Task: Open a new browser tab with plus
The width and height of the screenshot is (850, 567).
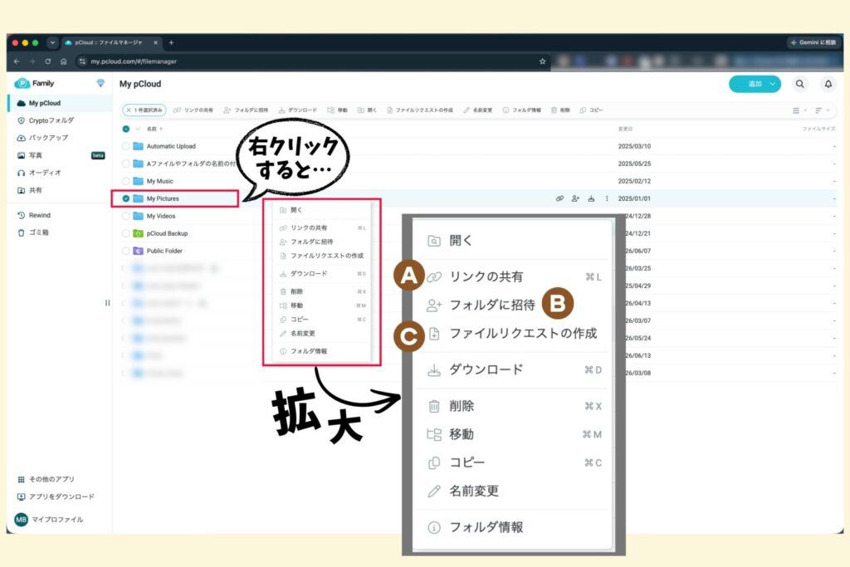Action: [x=171, y=42]
